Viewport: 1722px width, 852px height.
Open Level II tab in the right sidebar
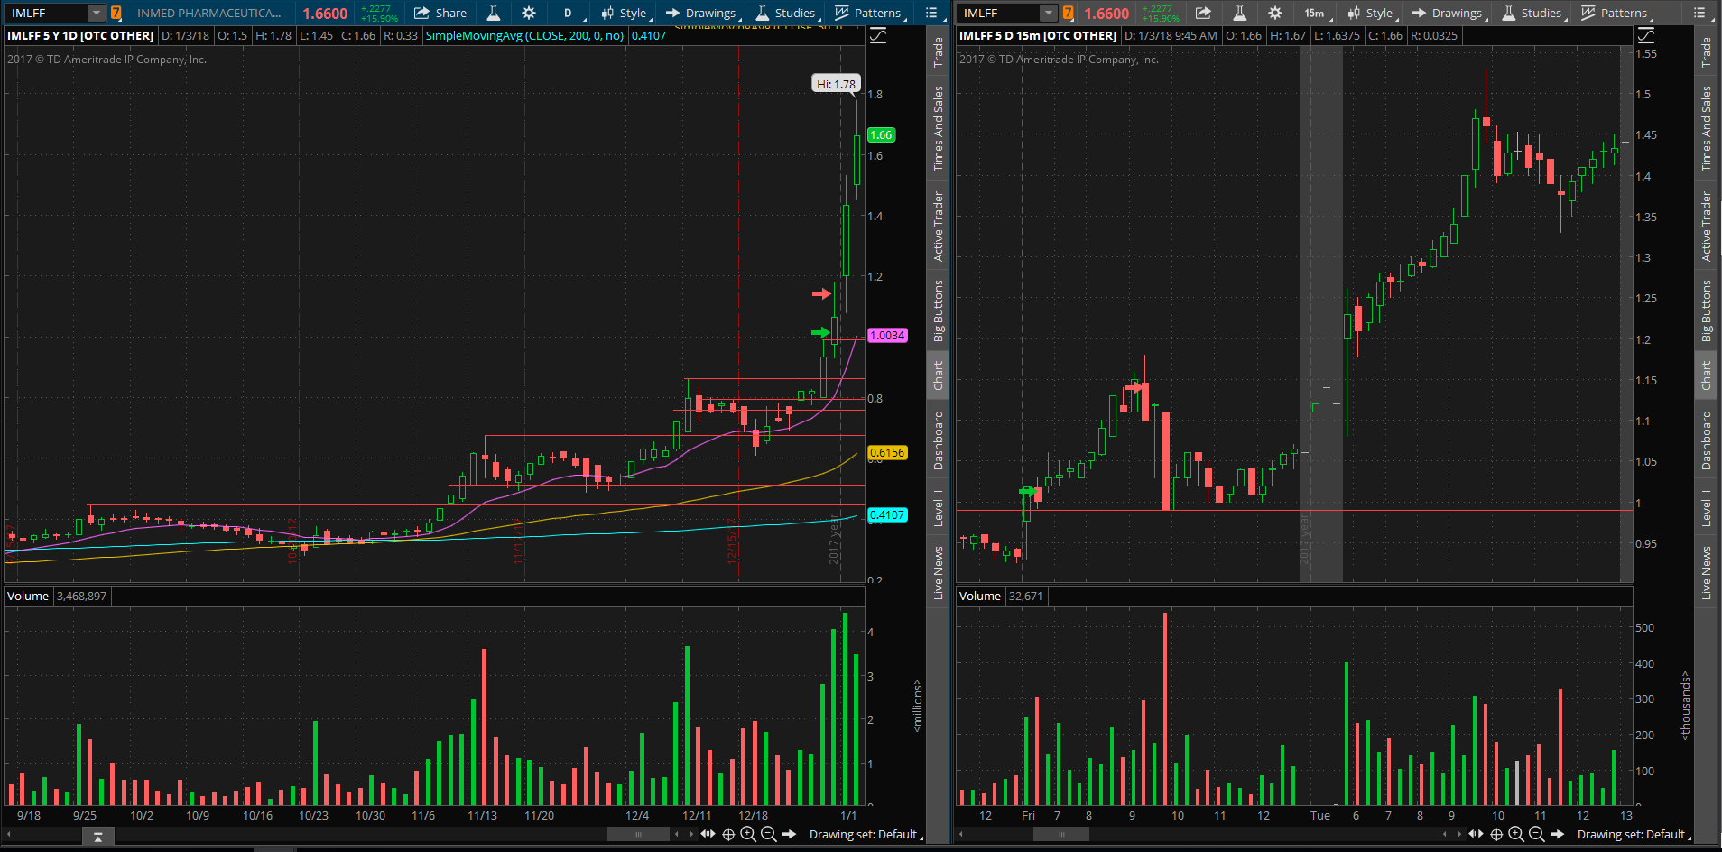[1706, 508]
